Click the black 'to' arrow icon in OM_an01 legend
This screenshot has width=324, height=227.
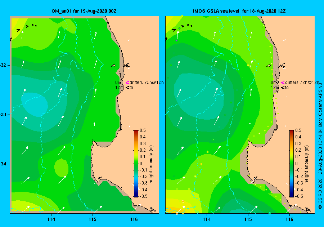tap(127, 88)
